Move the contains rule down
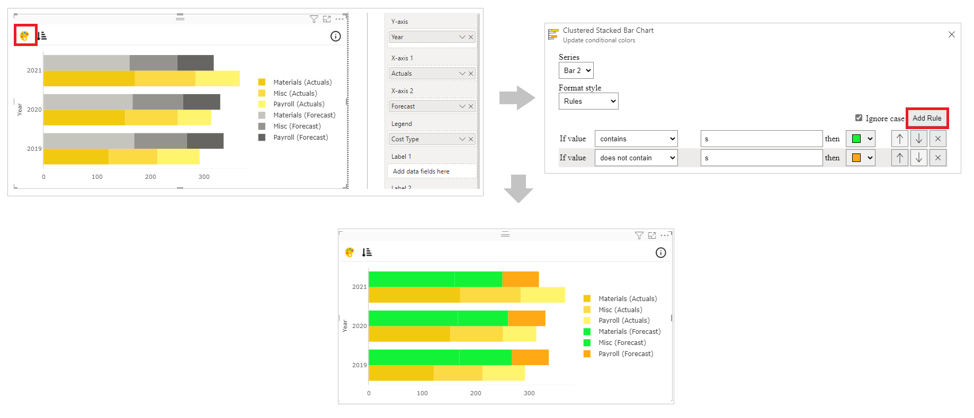 point(918,139)
